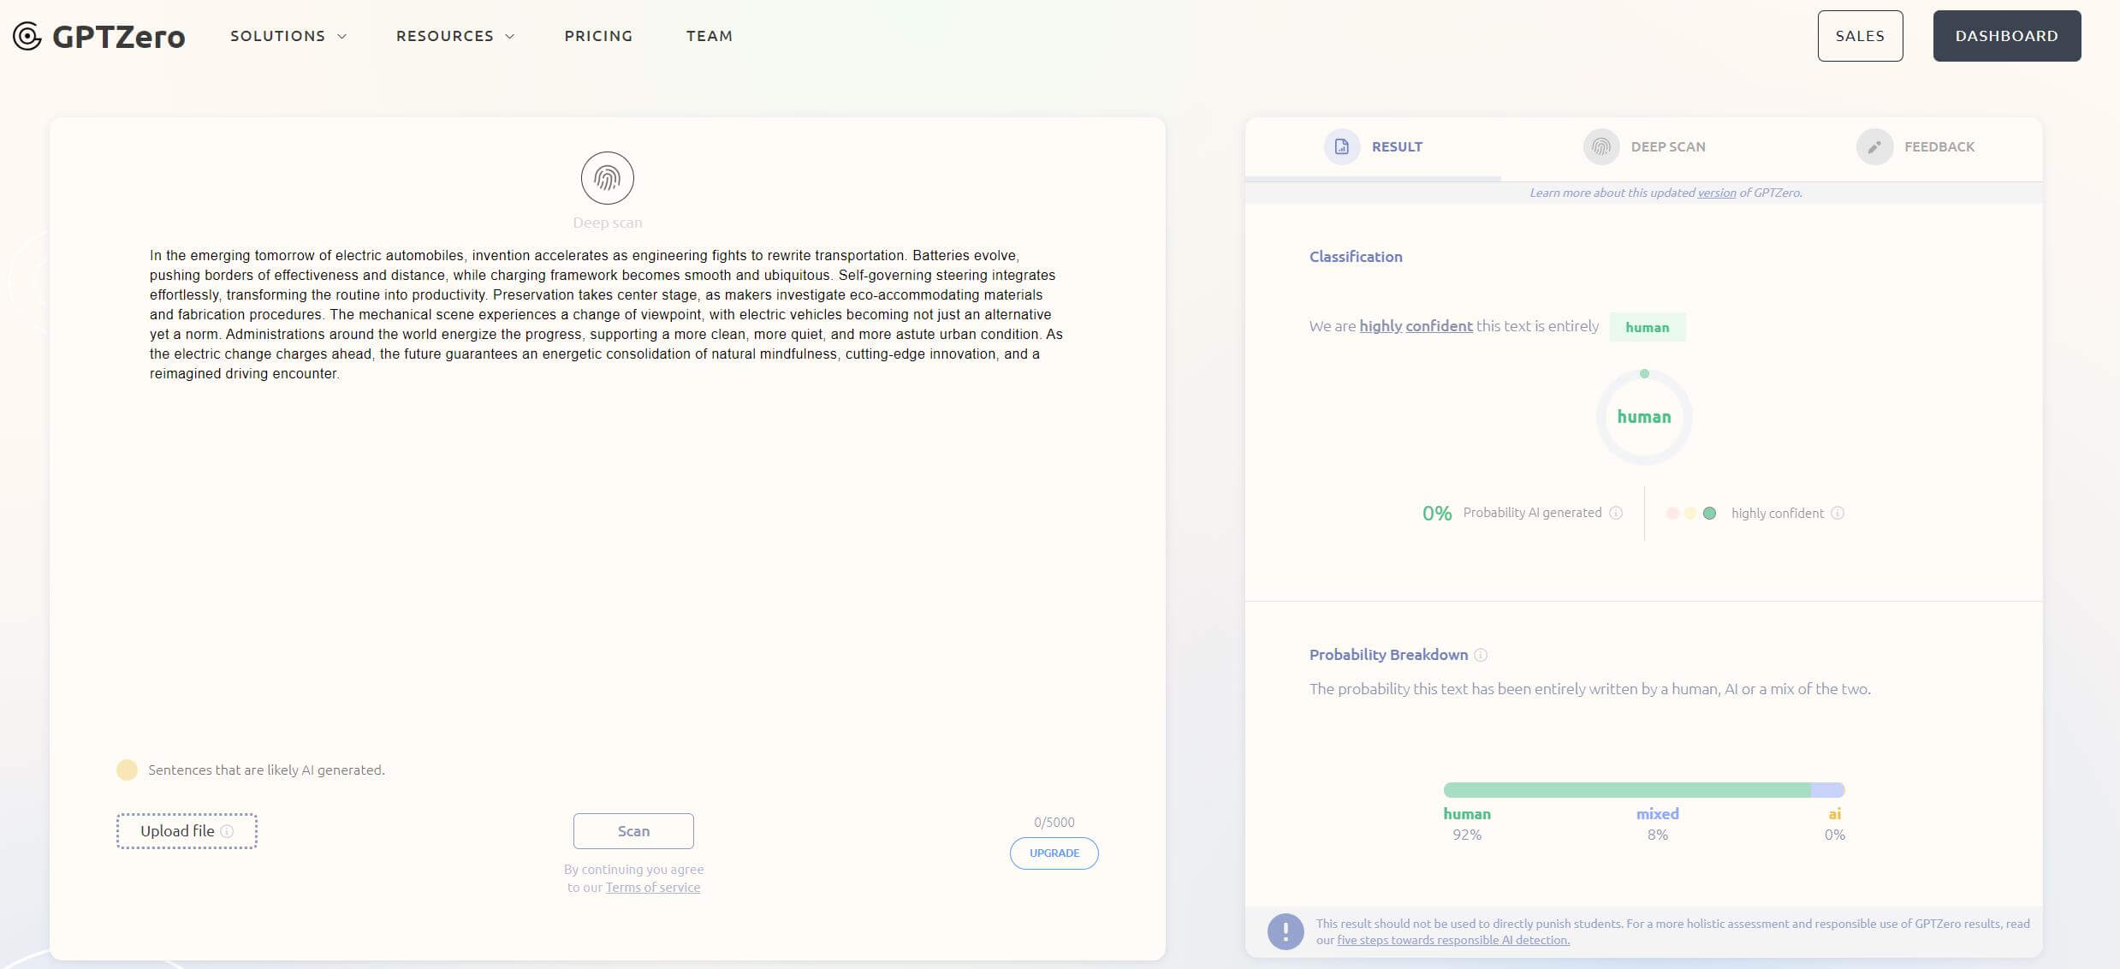Click the yellow AI-generated legend dot

127,770
